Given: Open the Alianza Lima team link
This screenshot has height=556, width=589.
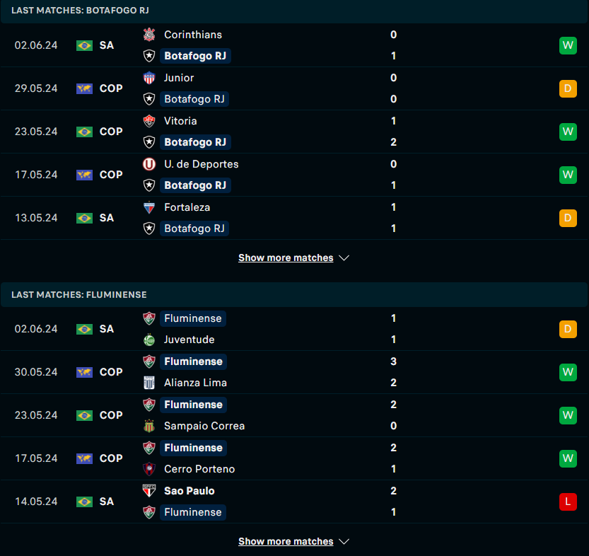Looking at the screenshot, I should pos(195,383).
